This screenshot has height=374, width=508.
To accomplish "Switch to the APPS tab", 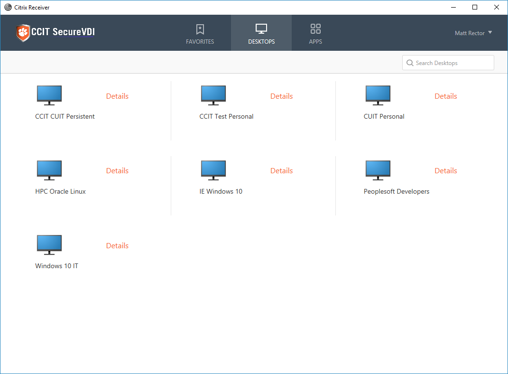I will (x=315, y=33).
